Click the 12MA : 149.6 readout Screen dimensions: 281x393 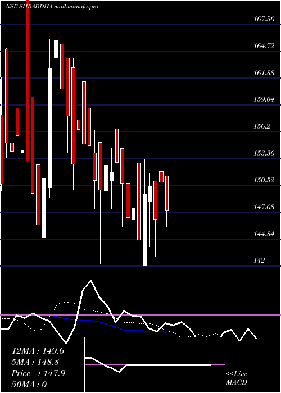coord(38,351)
